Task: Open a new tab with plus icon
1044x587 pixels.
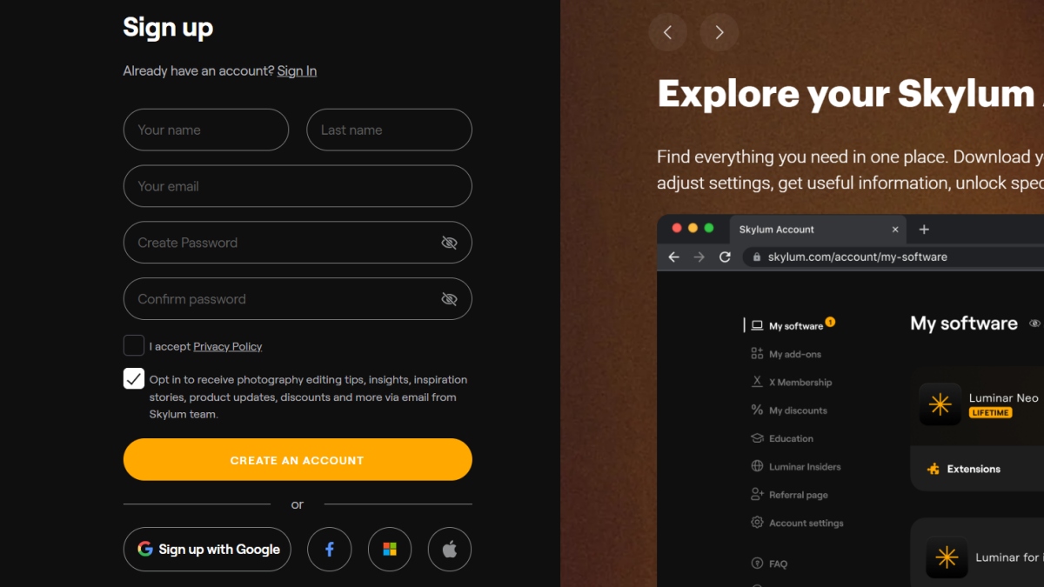Action: click(924, 230)
